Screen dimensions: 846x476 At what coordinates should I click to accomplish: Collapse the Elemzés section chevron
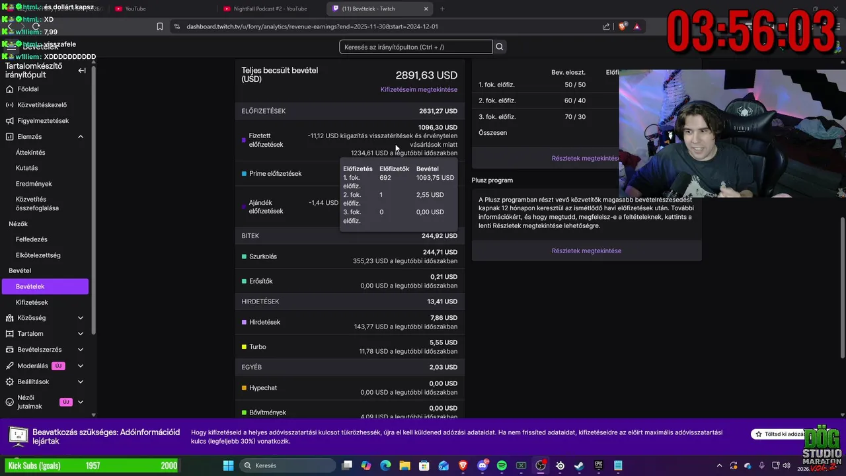coord(81,136)
